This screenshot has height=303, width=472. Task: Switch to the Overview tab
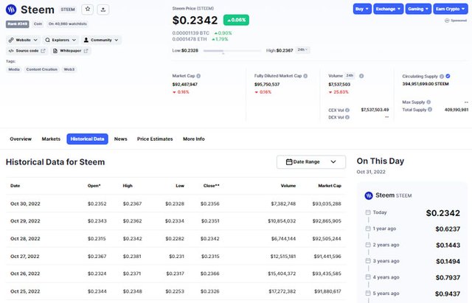21,139
